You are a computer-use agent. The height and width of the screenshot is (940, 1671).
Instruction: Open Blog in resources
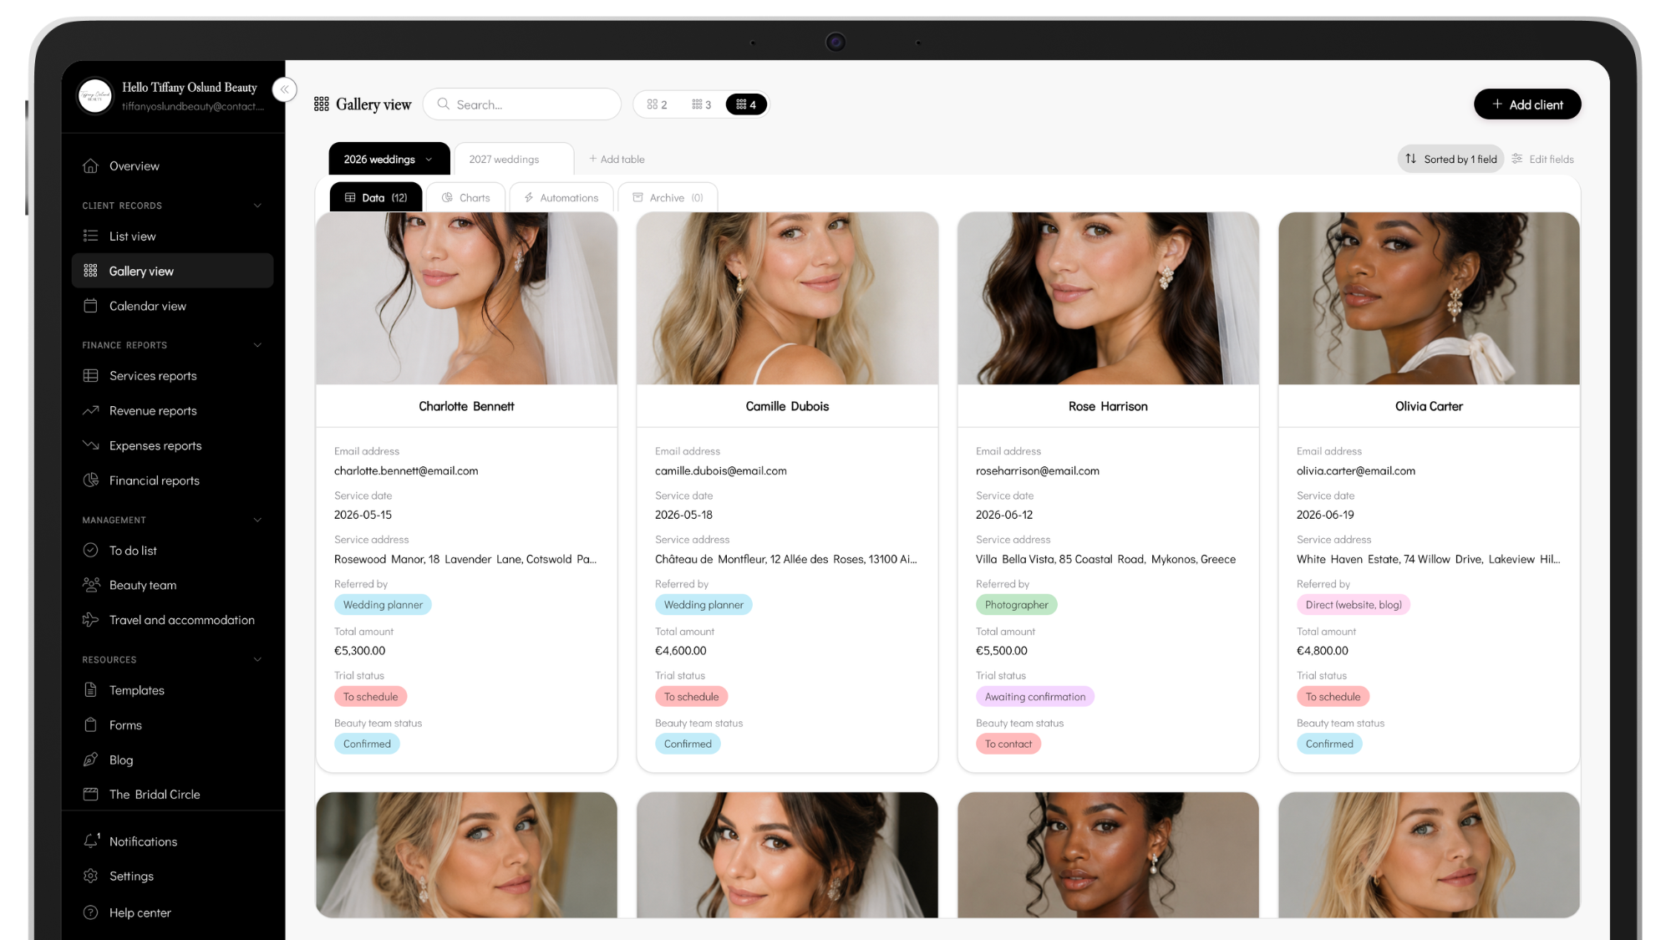pyautogui.click(x=172, y=760)
